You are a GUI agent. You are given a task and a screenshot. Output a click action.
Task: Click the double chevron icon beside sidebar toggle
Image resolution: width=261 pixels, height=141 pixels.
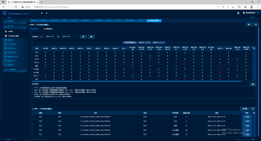[x=47, y=13]
